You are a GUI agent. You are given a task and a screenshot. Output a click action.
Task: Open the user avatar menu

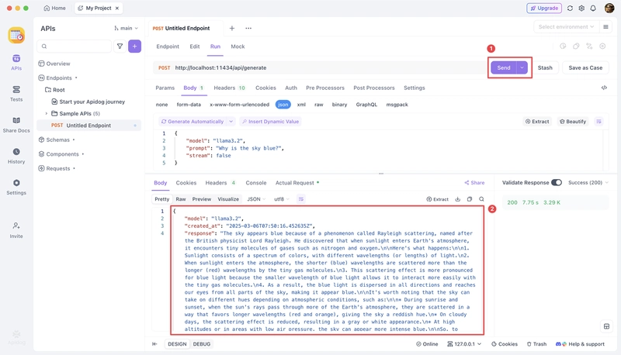[x=609, y=8]
